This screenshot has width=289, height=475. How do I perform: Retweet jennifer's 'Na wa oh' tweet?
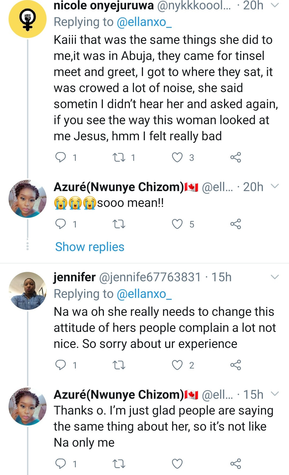click(119, 365)
